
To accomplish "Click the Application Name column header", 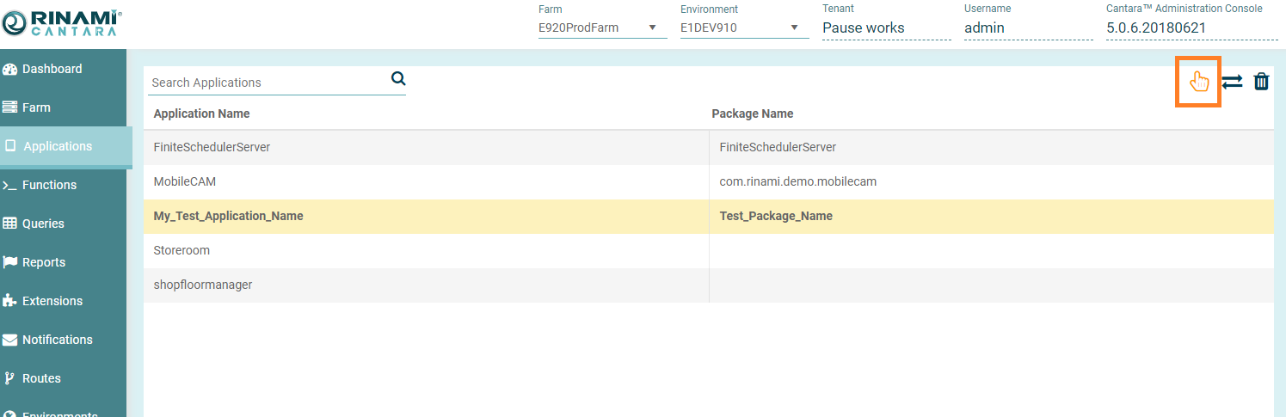I will tap(201, 113).
